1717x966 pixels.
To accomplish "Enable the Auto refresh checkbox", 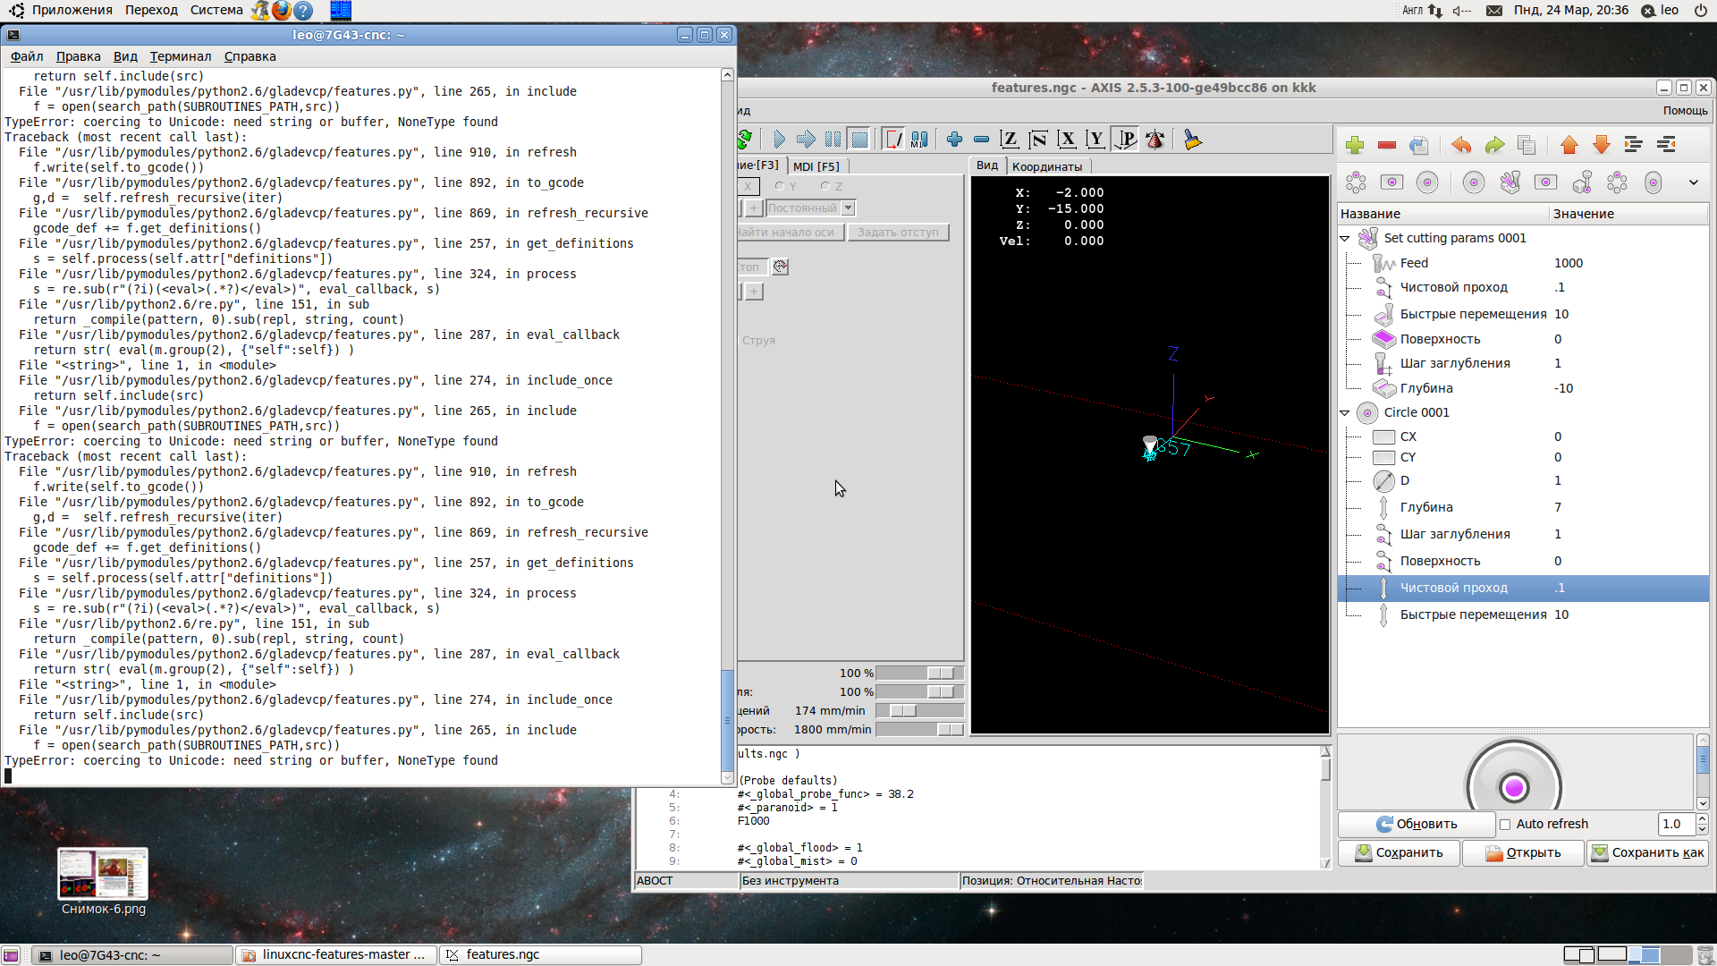I will coord(1505,825).
